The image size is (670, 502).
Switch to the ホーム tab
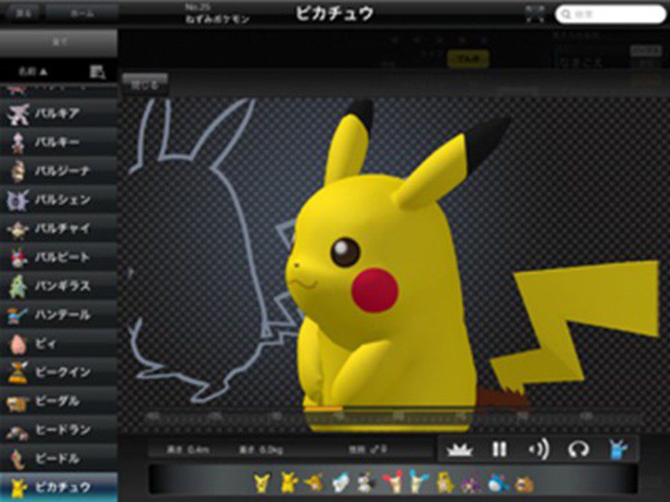pos(80,10)
